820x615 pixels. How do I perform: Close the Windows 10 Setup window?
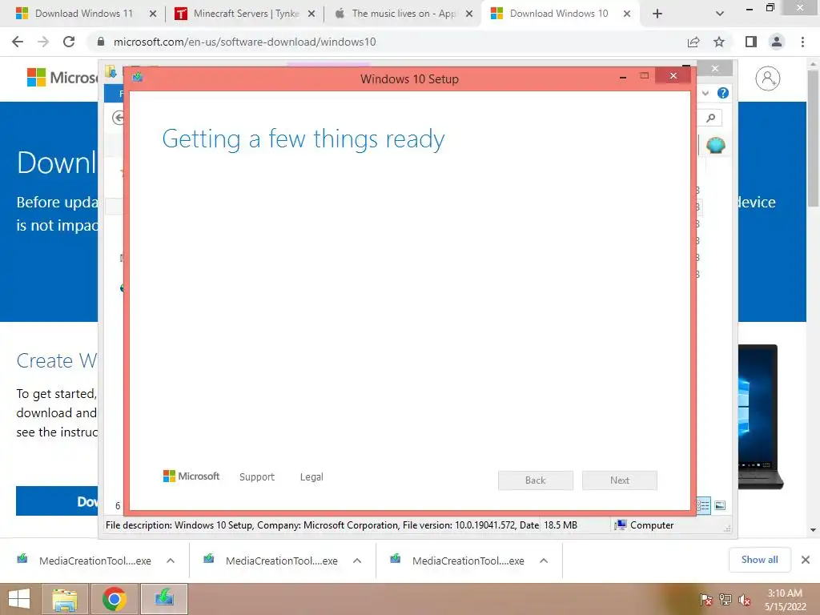coord(673,76)
